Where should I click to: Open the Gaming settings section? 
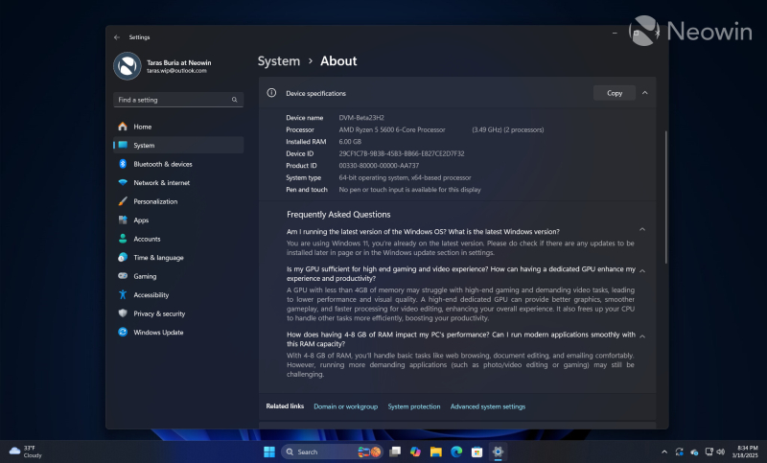(145, 276)
